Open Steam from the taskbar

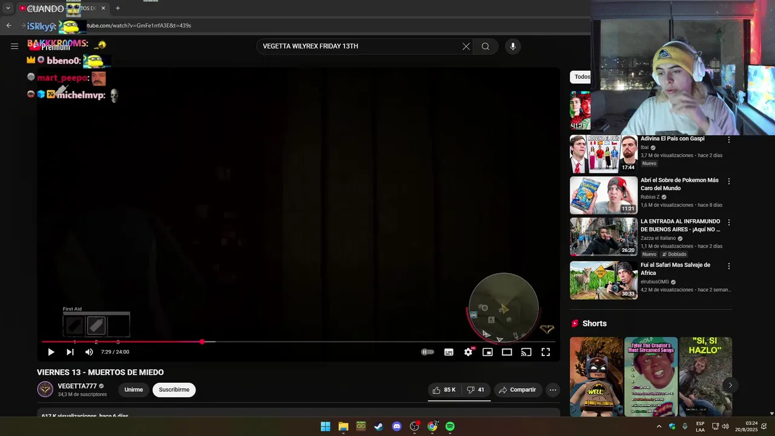coord(378,426)
